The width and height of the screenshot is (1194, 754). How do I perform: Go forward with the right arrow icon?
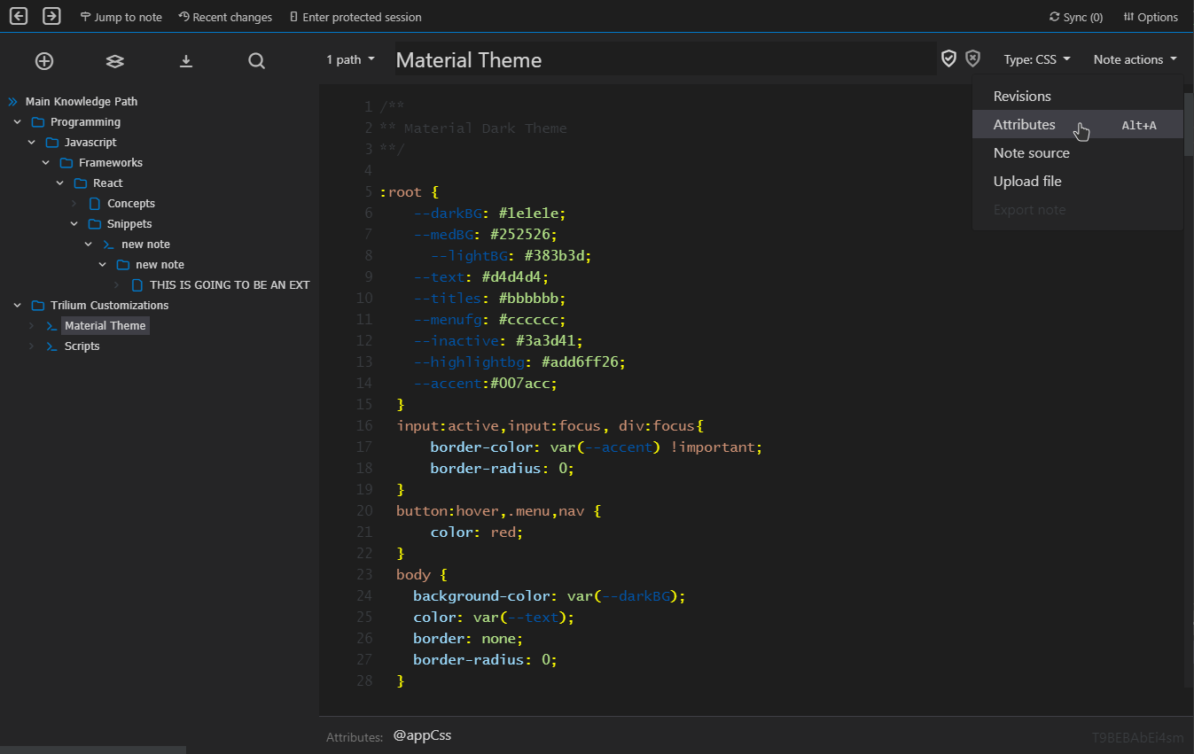pos(51,16)
